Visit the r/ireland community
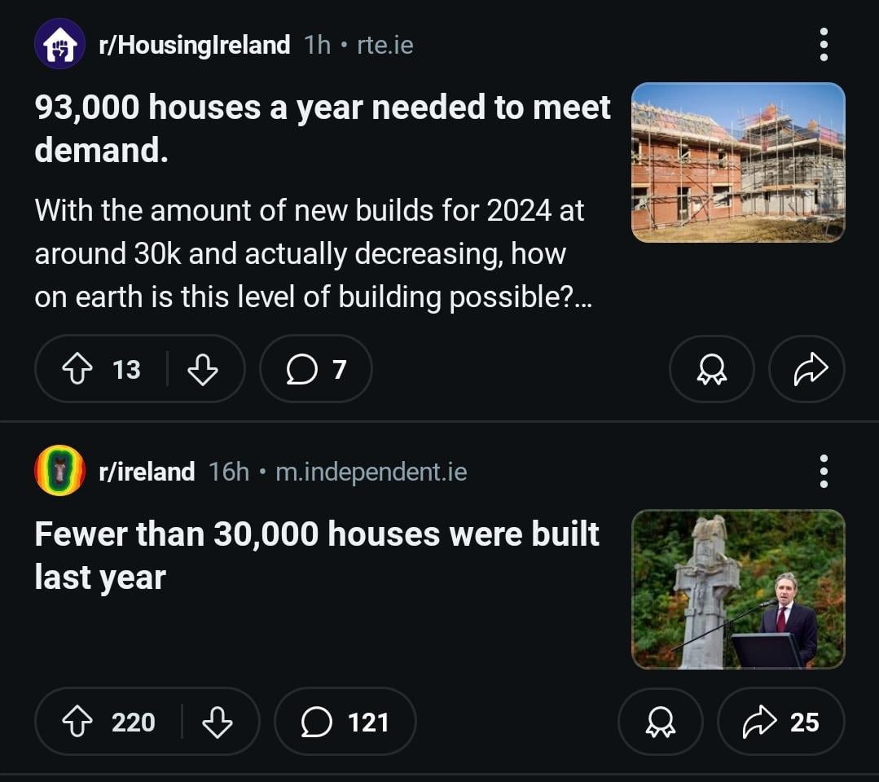Screen dimensions: 879x782 click(x=147, y=472)
